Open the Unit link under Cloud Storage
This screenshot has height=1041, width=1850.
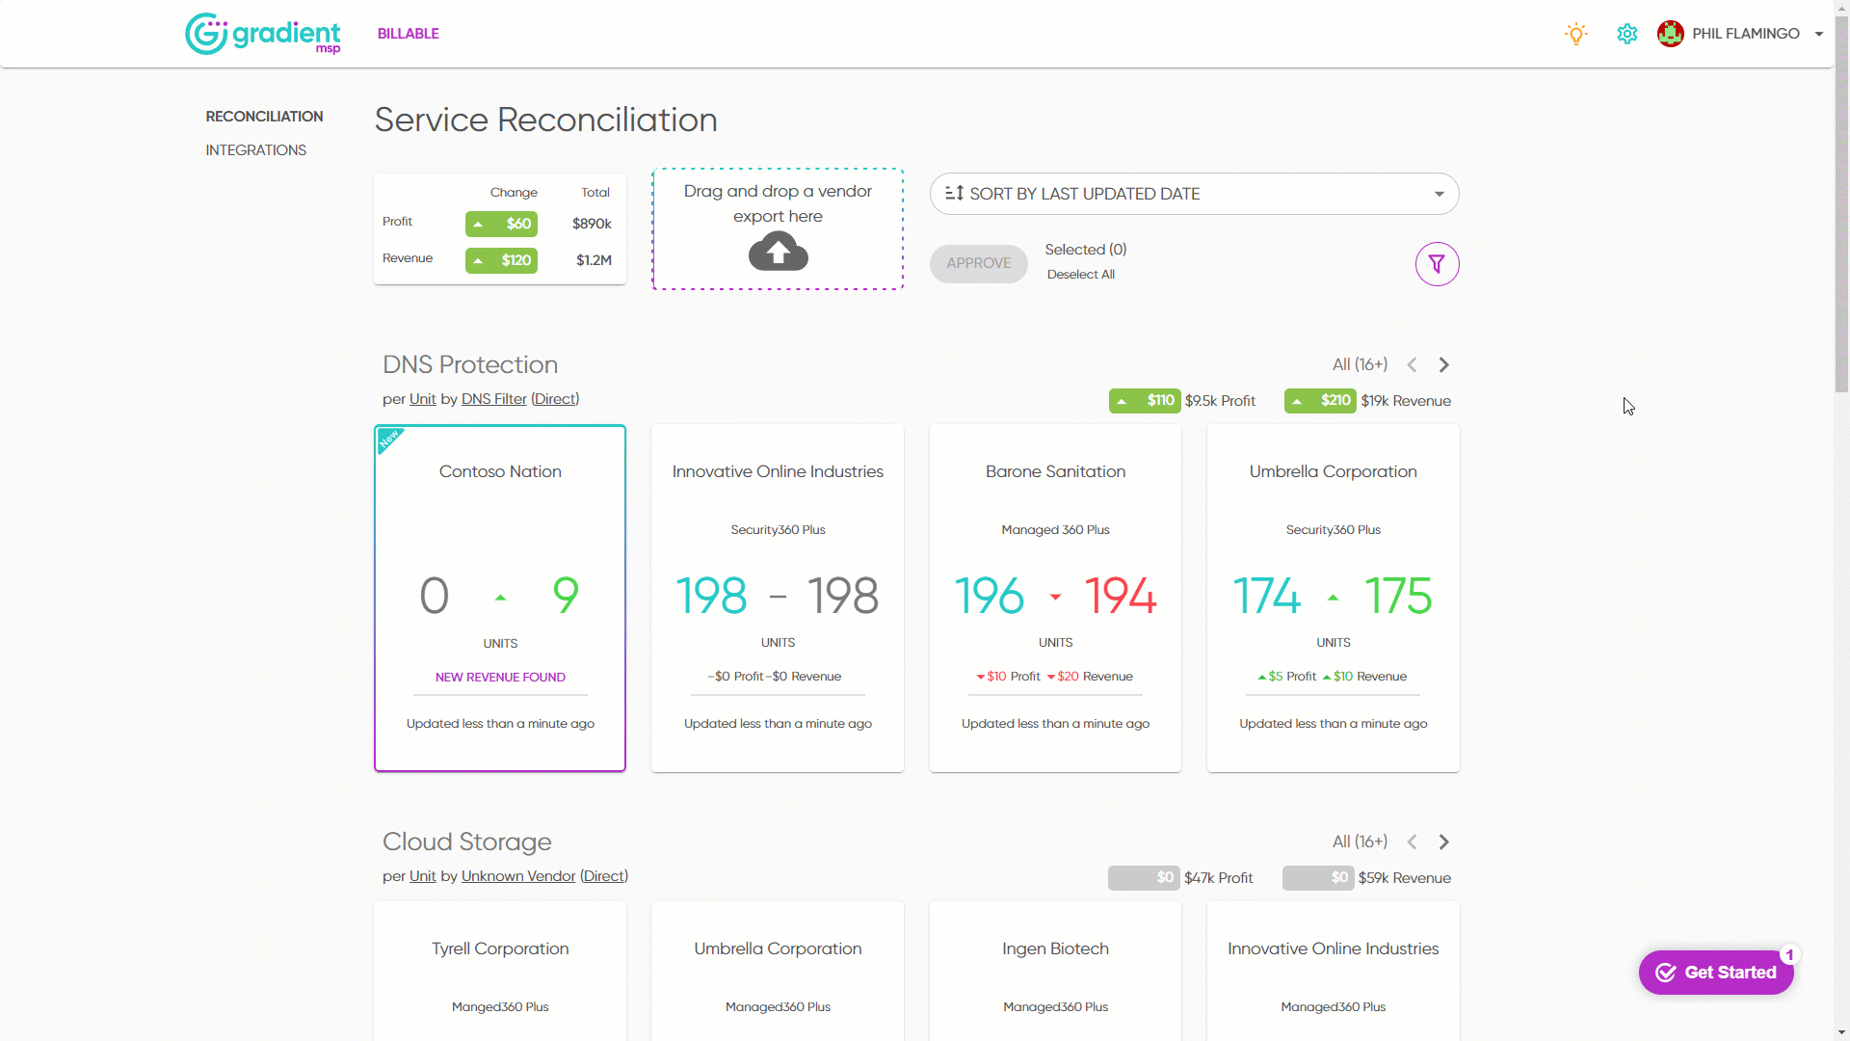tap(422, 876)
